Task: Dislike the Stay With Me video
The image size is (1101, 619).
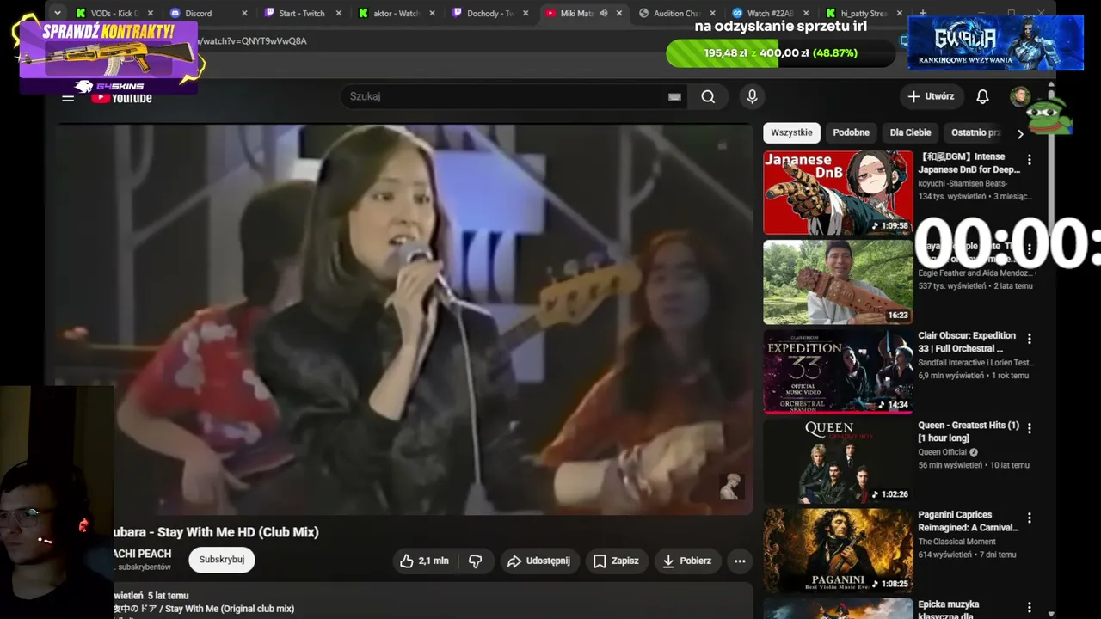Action: (x=475, y=561)
